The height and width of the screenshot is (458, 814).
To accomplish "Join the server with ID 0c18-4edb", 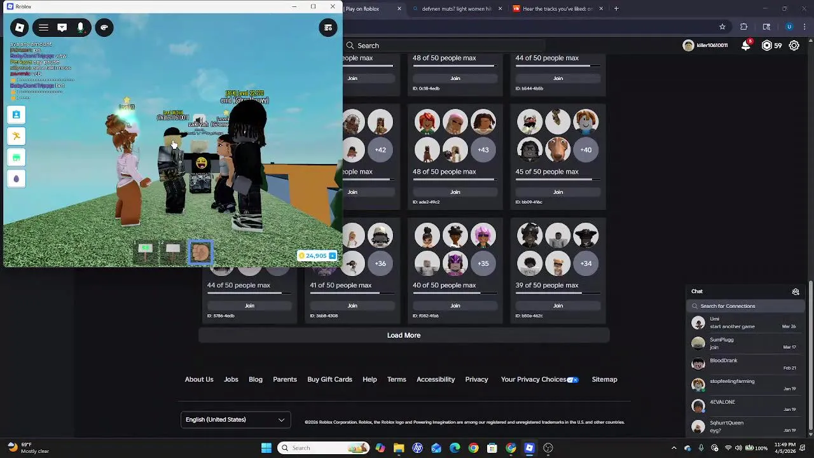I will (455, 78).
